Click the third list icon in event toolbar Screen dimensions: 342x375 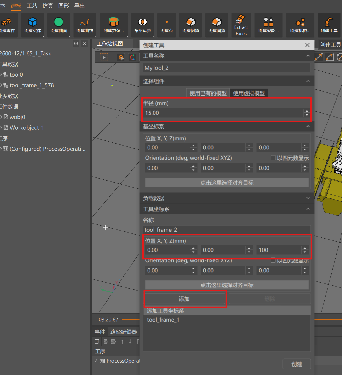113,341
